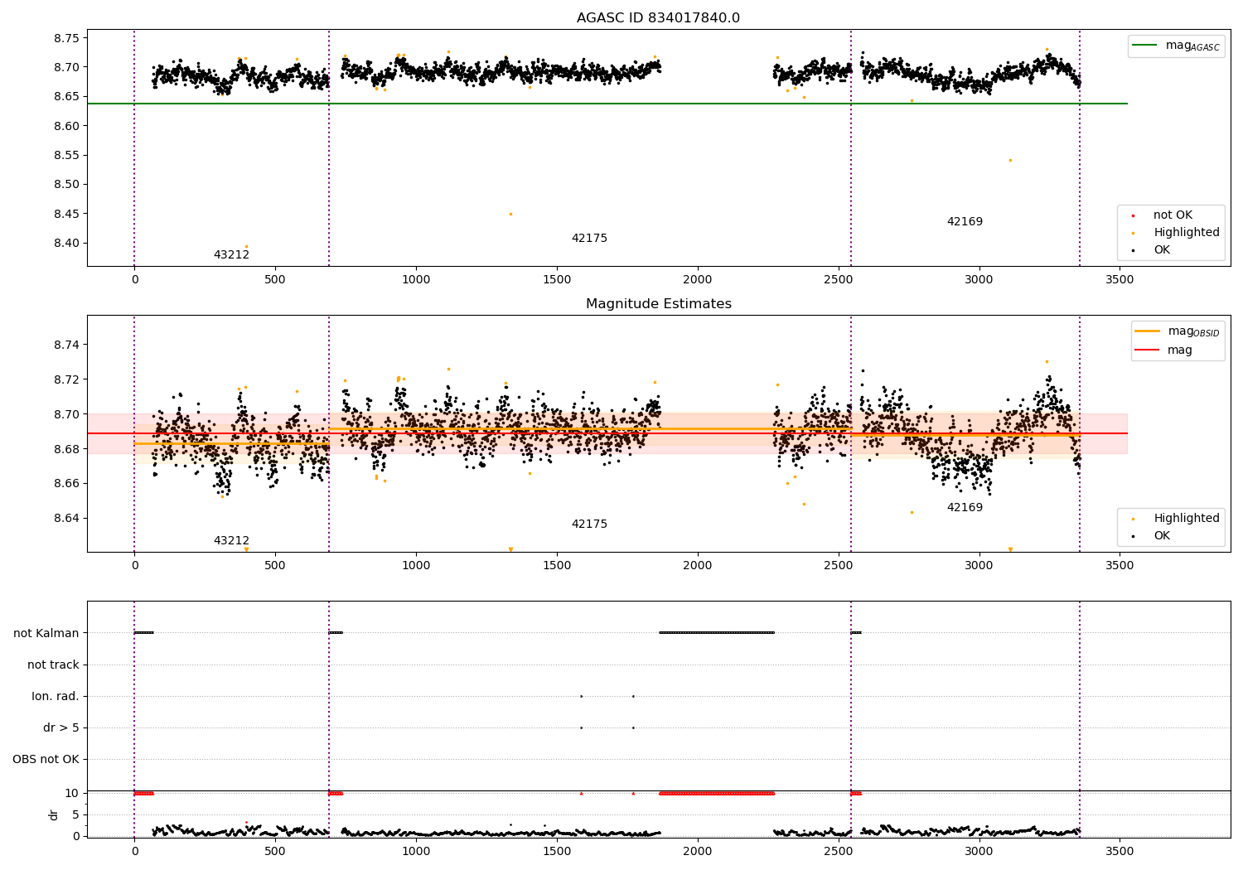
Task: Select the orange mag OBSID legend entry
Action: pyautogui.click(x=1178, y=331)
